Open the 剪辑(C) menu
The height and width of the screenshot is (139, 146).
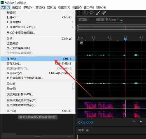point(40,8)
